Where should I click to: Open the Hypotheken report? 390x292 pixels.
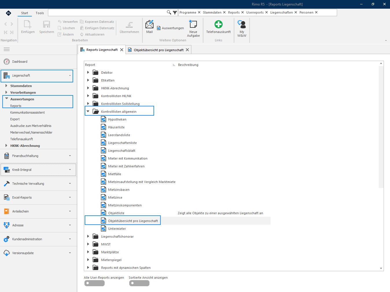[x=117, y=119]
